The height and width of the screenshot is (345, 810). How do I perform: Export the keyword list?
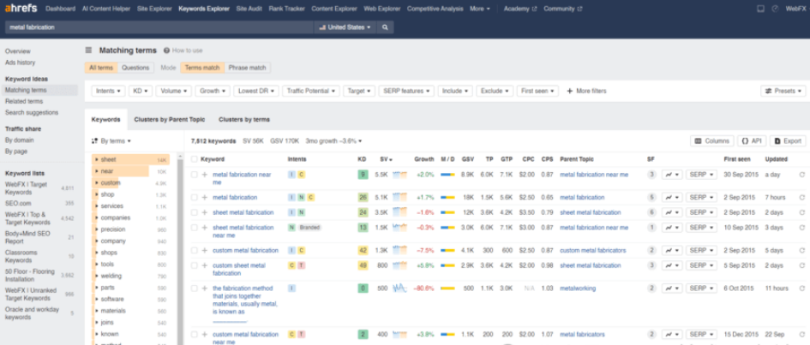pos(788,140)
